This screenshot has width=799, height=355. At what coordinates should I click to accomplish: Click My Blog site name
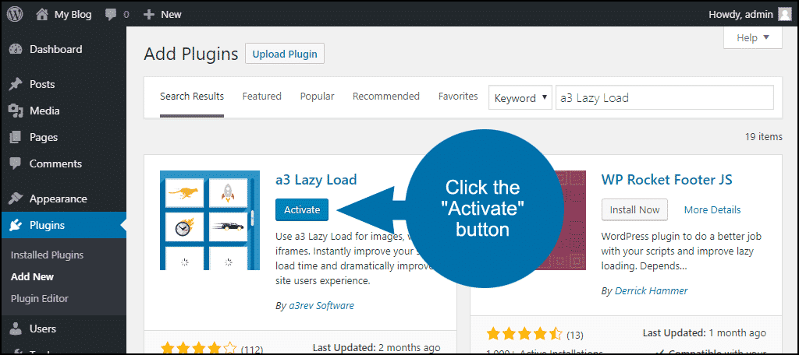[x=73, y=15]
